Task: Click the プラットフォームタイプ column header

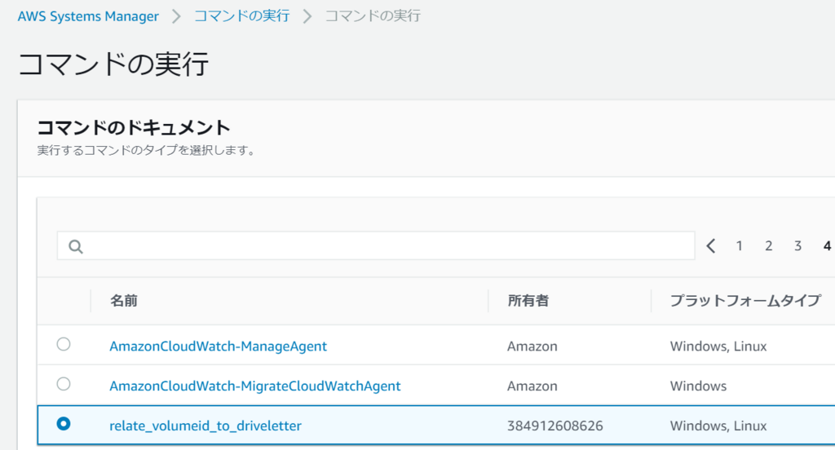Action: coord(745,301)
